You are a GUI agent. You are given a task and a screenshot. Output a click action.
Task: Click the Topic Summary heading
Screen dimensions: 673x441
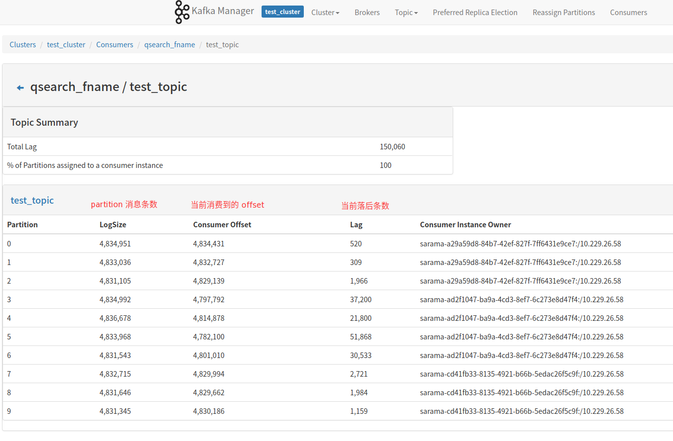[44, 122]
